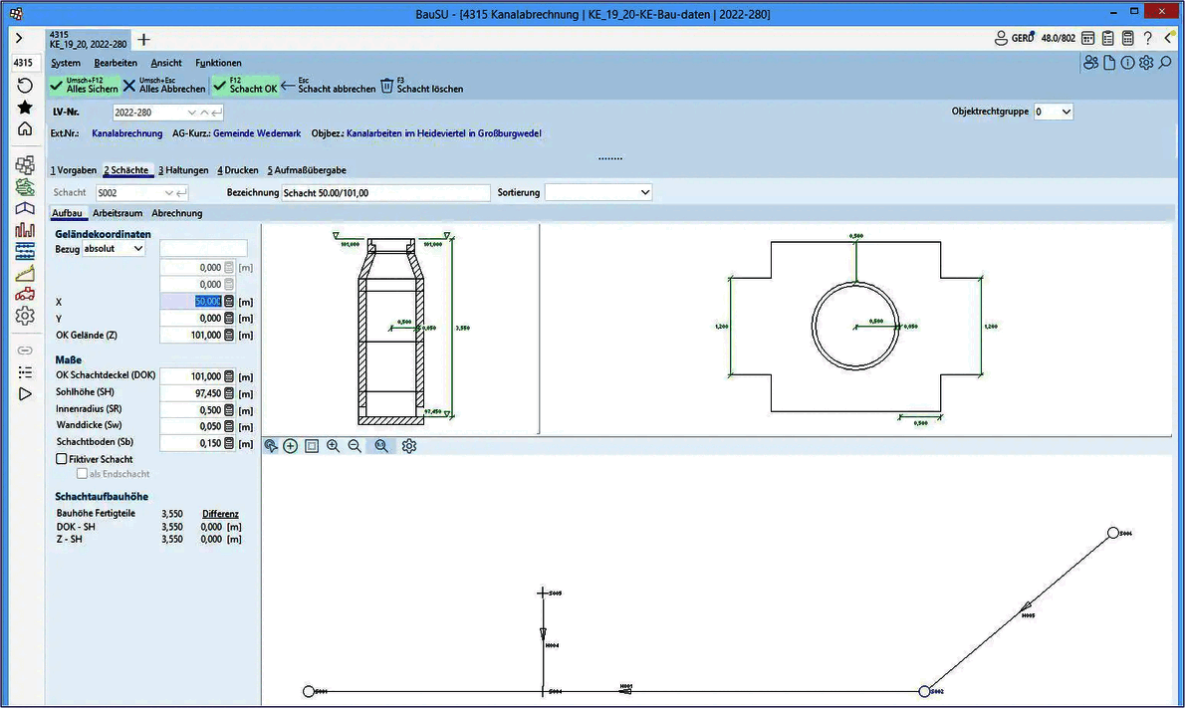
Task: Open the Funktionen menu
Action: pyautogui.click(x=218, y=63)
